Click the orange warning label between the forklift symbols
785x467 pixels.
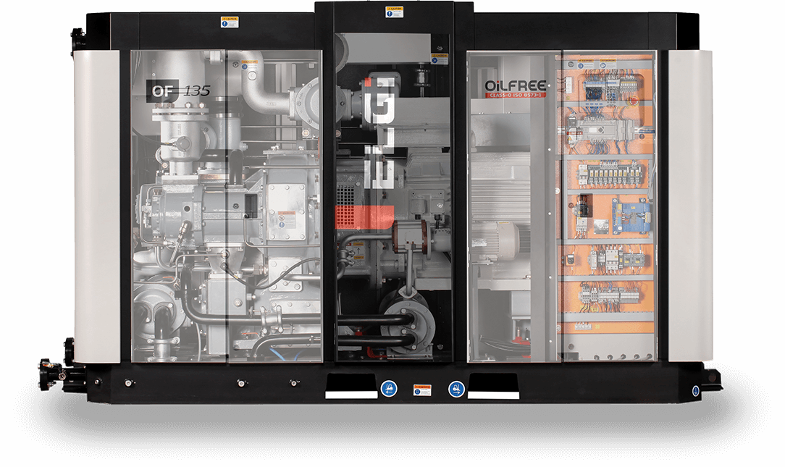coord(422,390)
